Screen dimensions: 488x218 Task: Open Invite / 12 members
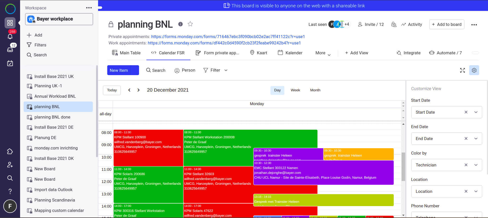(371, 24)
